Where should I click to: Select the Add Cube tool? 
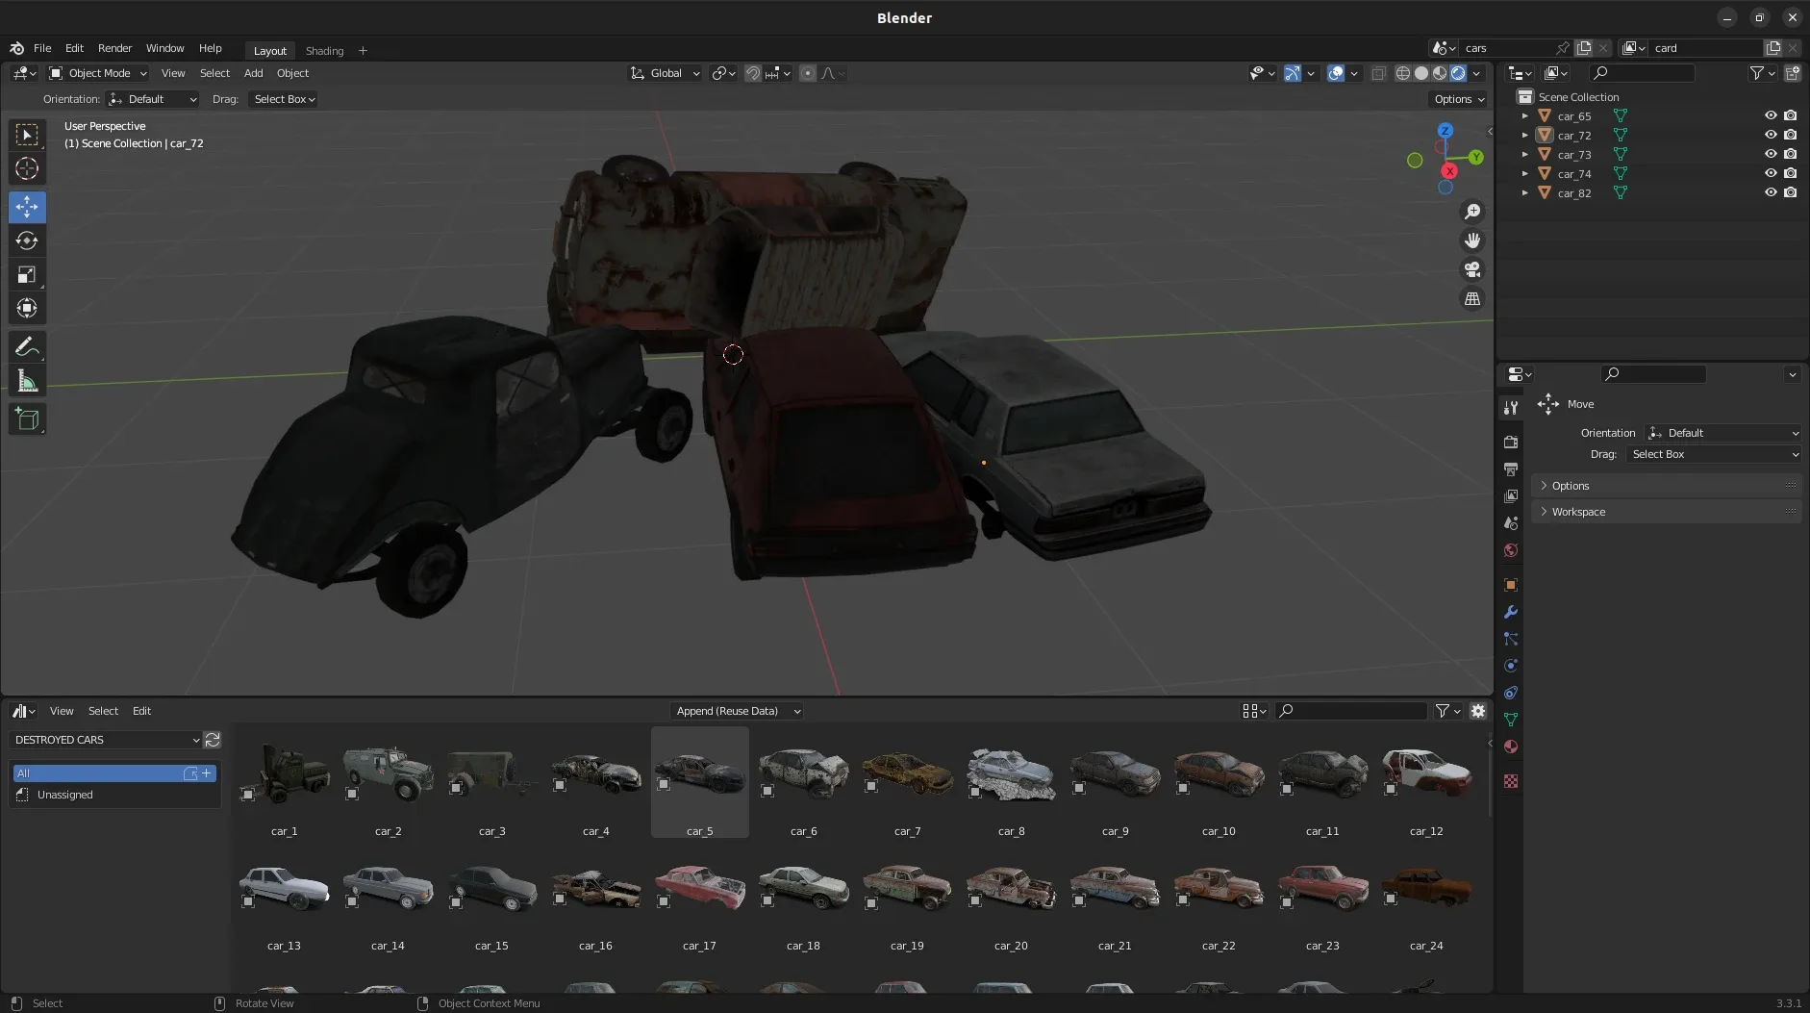[27, 418]
